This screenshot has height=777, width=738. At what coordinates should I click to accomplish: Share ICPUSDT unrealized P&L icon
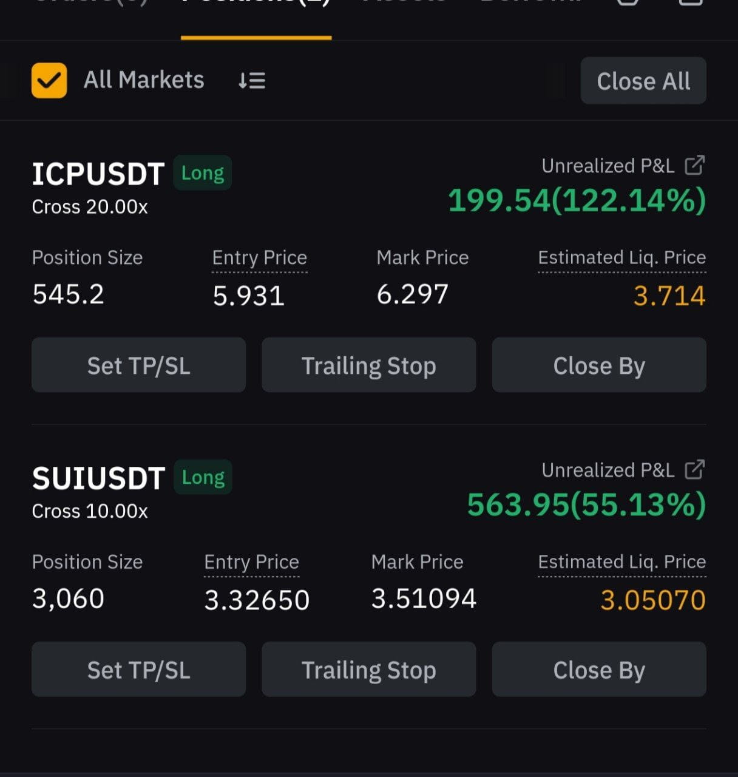tap(695, 165)
